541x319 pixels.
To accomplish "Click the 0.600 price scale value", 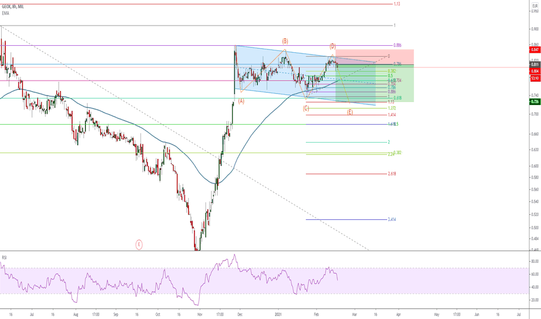I will coord(535,166).
